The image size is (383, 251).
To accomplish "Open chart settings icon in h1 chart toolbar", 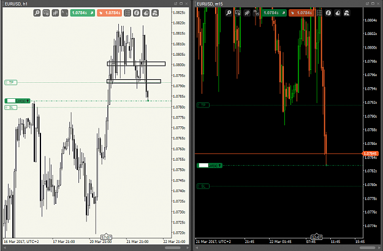I will pos(46,13).
